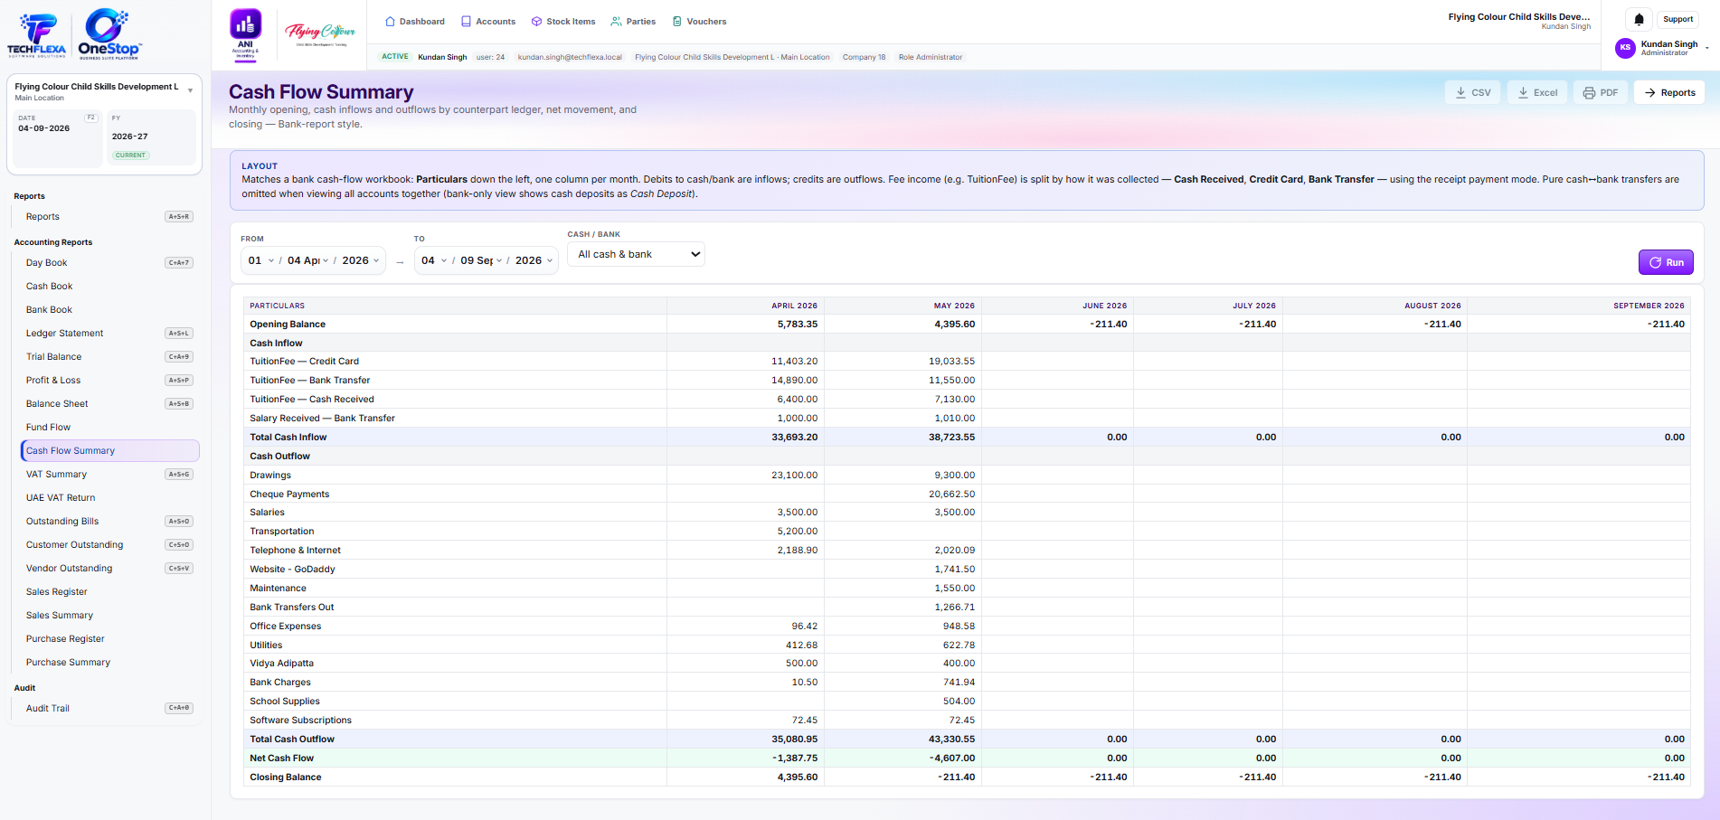Go to Reports via arrow button
1720x820 pixels.
tap(1669, 92)
